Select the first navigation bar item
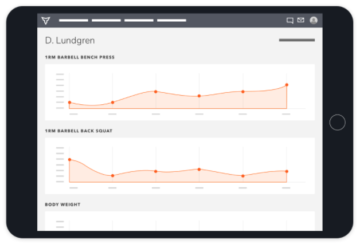This screenshot has height=244, width=360. (73, 21)
